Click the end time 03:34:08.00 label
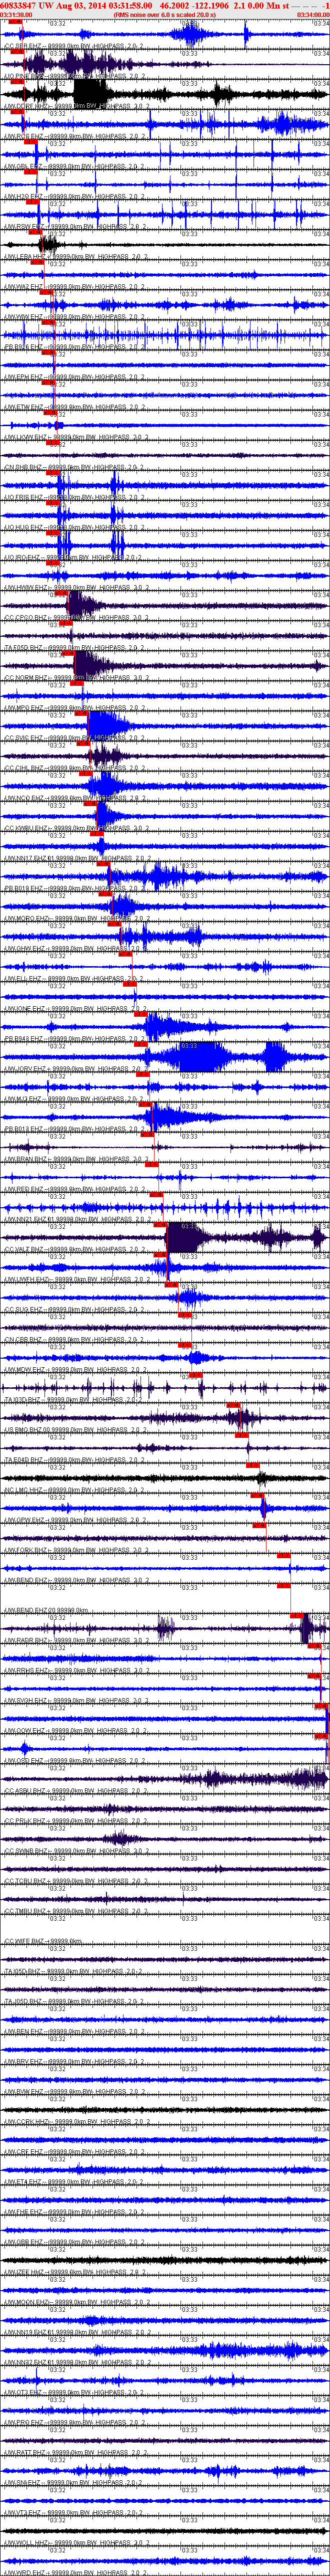Image resolution: width=330 pixels, height=2576 pixels. pyautogui.click(x=313, y=15)
